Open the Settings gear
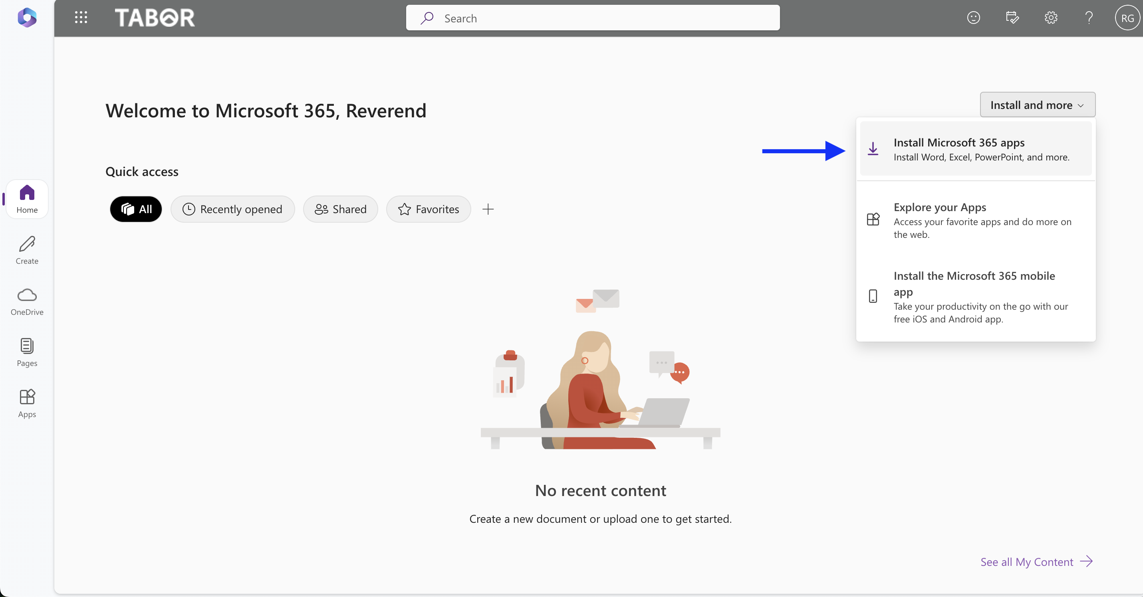 [x=1050, y=18]
